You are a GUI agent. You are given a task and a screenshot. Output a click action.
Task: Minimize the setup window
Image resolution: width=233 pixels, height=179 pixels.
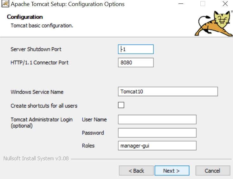pyautogui.click(x=181, y=4)
